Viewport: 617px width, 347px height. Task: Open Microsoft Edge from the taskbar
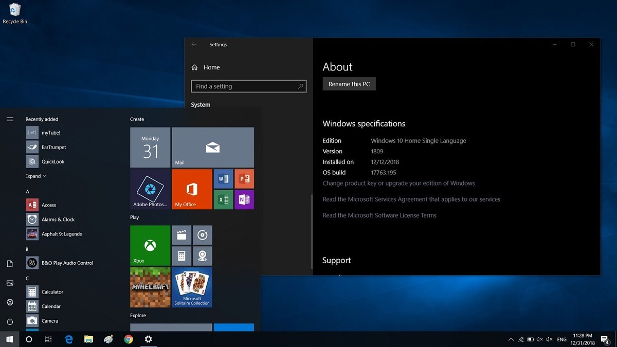tap(68, 339)
